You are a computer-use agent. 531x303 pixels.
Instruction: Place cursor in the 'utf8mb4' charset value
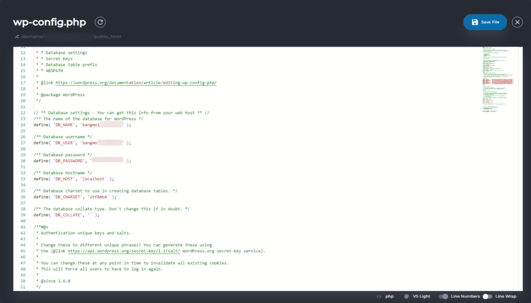(x=97, y=196)
